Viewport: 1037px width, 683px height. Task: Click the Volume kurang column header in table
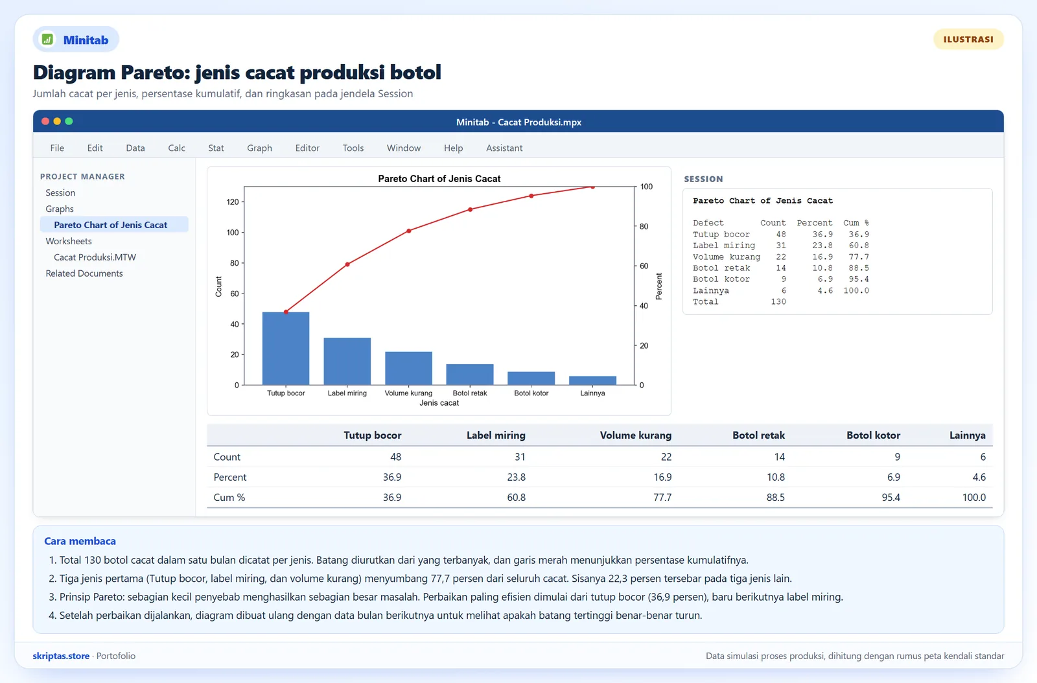click(x=636, y=435)
